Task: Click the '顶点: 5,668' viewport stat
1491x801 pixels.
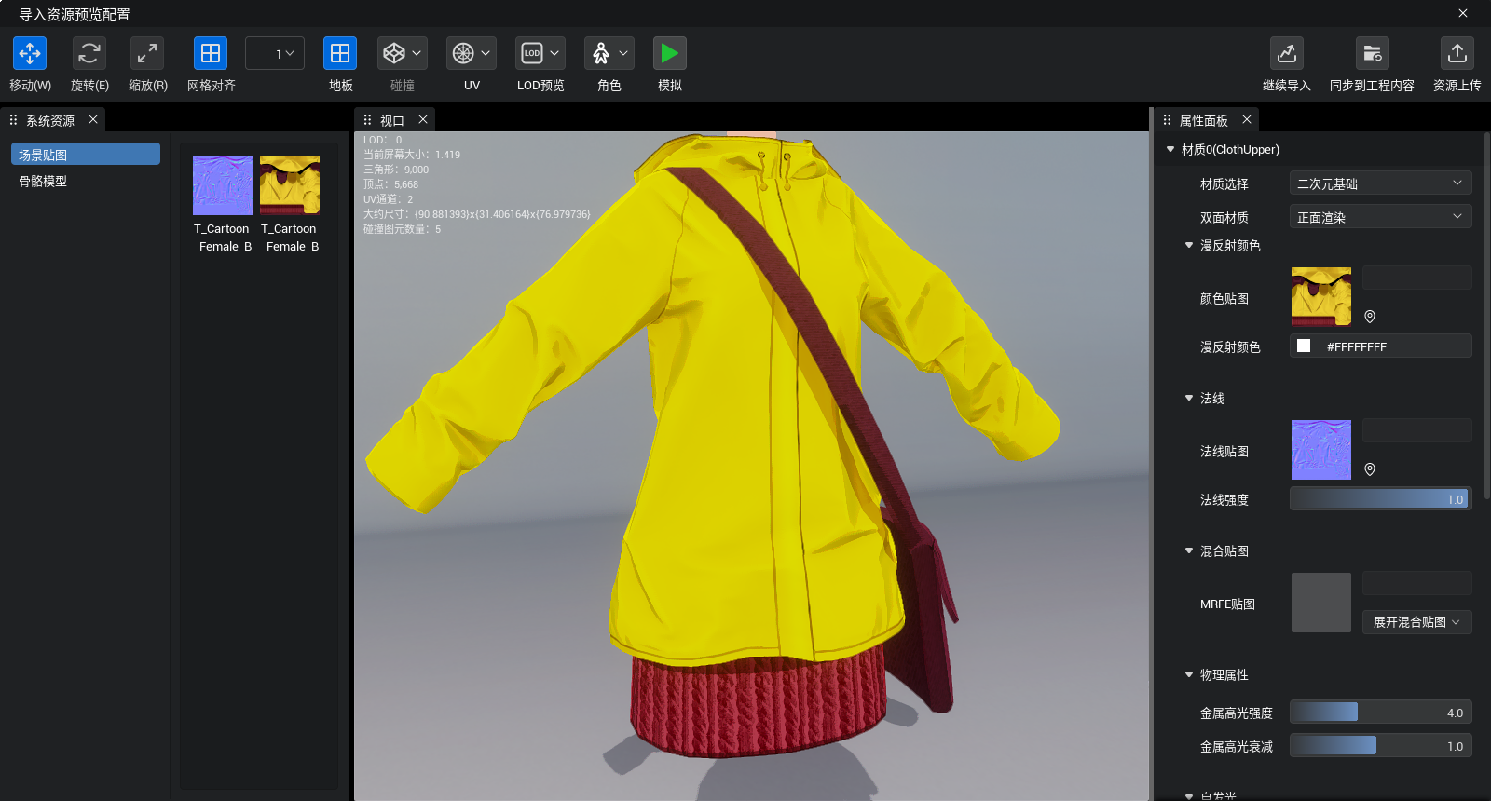Action: (390, 184)
